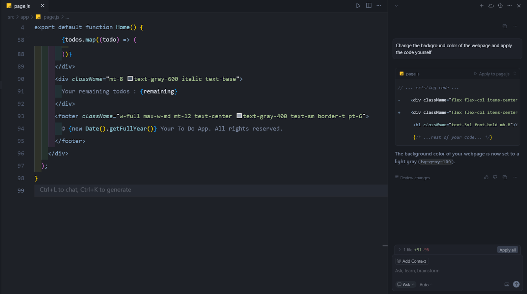Show chat history with the clock icon

click(x=500, y=6)
